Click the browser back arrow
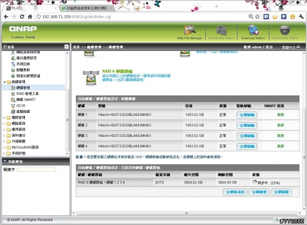The height and width of the screenshot is (225, 307). (x=6, y=17)
